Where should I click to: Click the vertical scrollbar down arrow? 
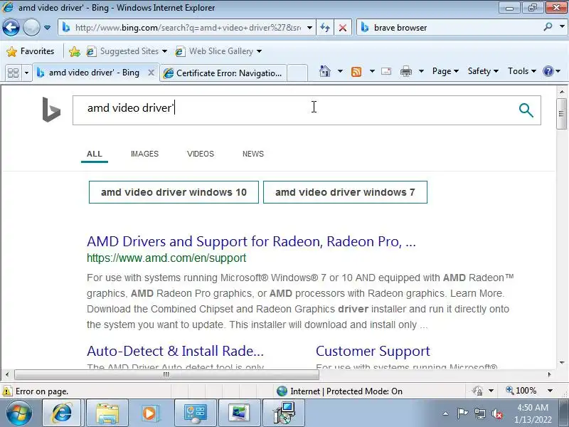562,362
